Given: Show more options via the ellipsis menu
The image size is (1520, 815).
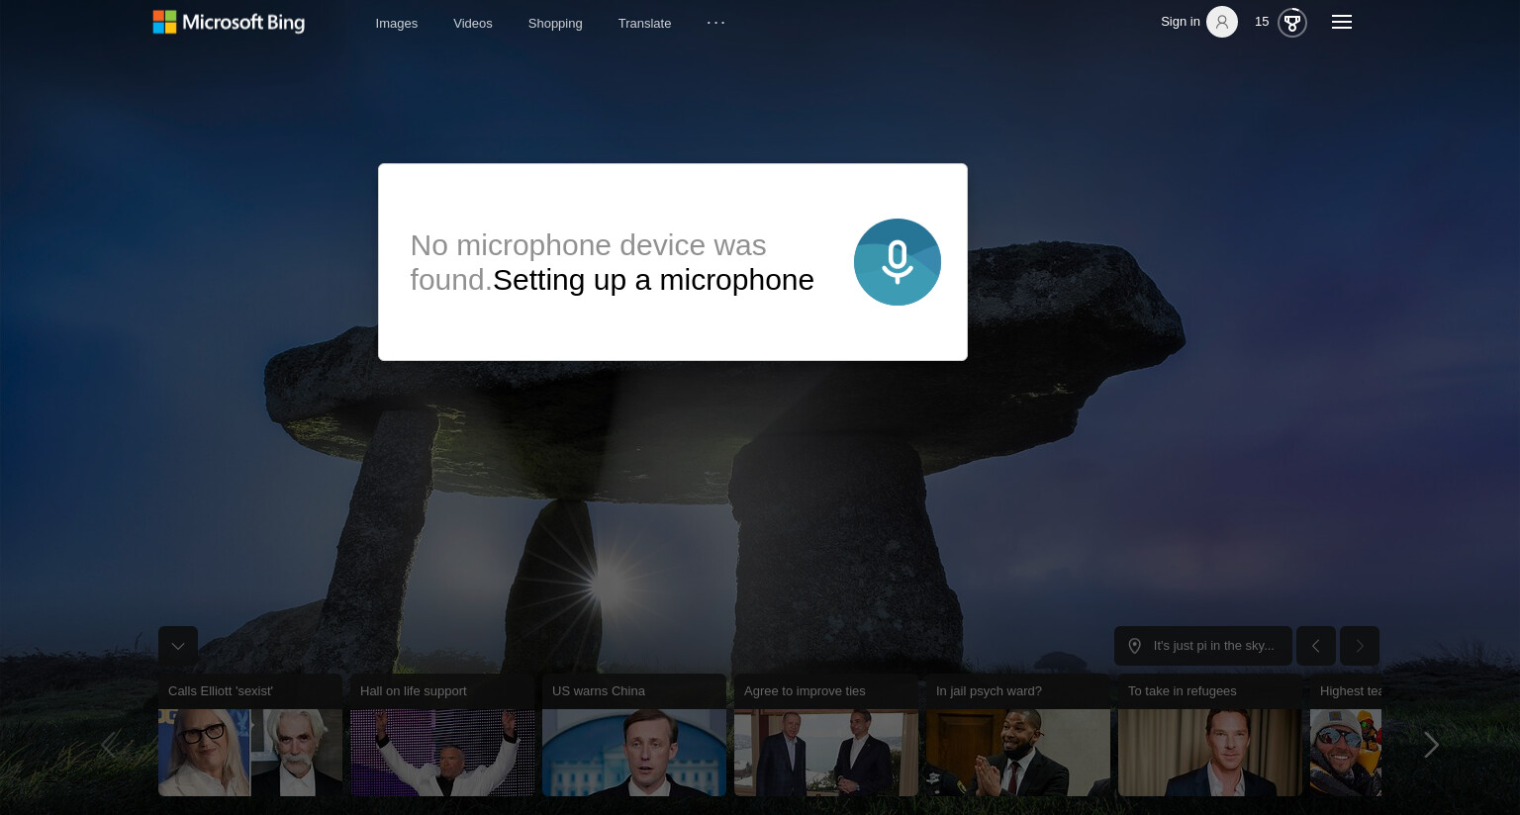Looking at the screenshot, I should [x=716, y=22].
